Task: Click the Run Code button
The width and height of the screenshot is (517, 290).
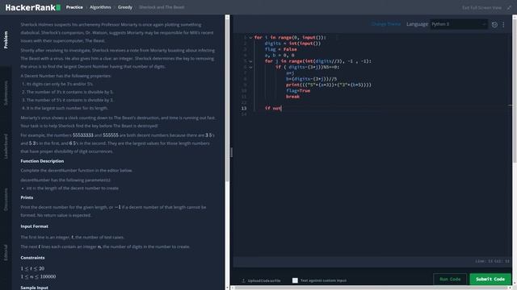Action: point(450,280)
